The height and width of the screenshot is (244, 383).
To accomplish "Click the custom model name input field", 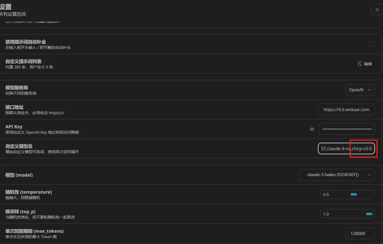I will pos(346,149).
